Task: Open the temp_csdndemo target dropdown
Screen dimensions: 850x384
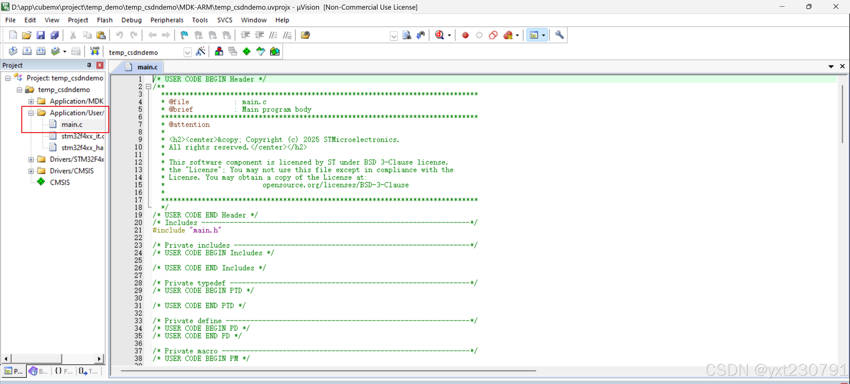Action: (x=188, y=52)
